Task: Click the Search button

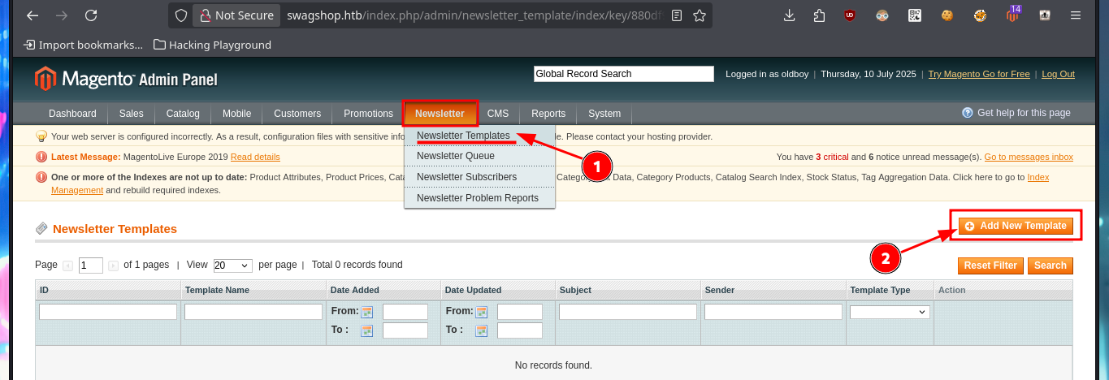Action: [1051, 266]
